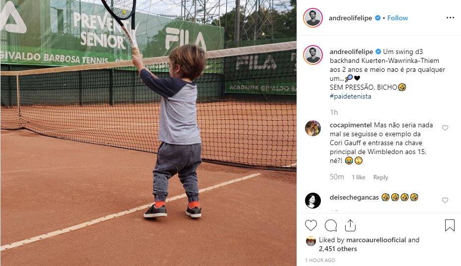Share the post using upload arrow icon
The width and height of the screenshot is (461, 266).
tap(350, 225)
